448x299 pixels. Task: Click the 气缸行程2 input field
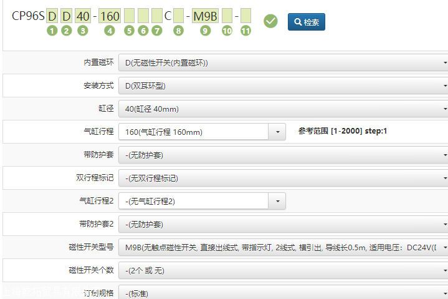click(193, 201)
